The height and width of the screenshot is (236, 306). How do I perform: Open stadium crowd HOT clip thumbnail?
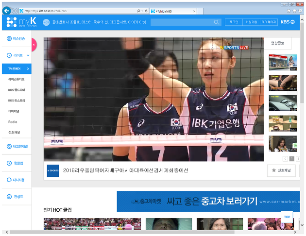pos(92,224)
